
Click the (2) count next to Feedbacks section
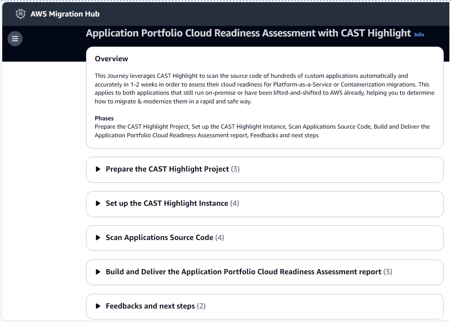[201, 306]
